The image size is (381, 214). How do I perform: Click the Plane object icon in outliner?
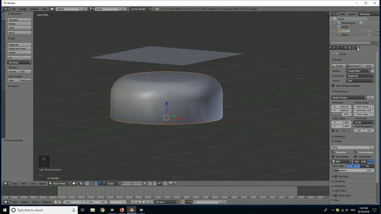[x=339, y=34]
